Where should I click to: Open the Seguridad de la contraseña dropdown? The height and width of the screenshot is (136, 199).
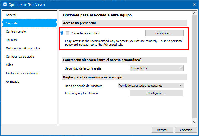[x=156, y=68]
